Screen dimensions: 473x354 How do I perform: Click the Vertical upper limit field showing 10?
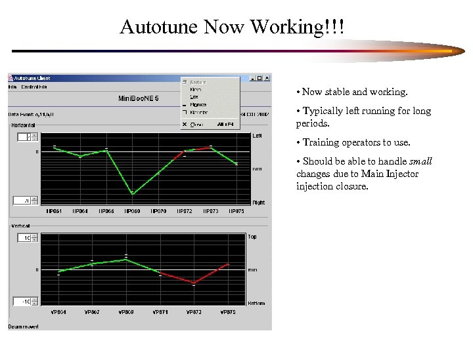point(24,238)
